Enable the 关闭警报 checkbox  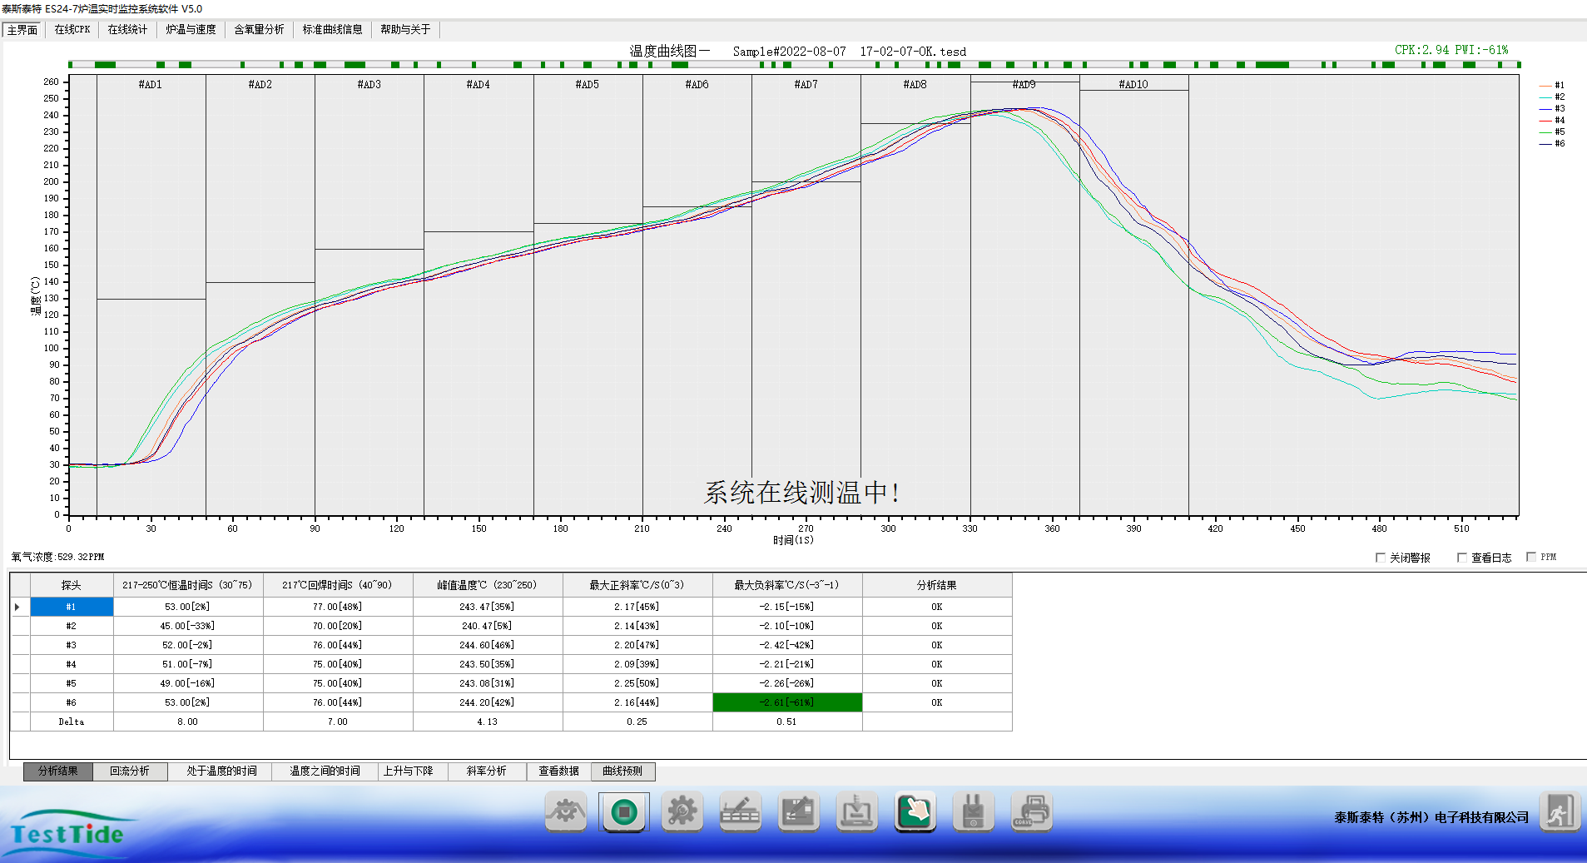tap(1381, 558)
